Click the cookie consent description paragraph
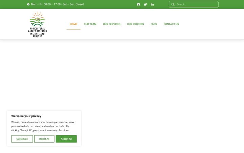This screenshot has height=153, width=244. click(43, 126)
